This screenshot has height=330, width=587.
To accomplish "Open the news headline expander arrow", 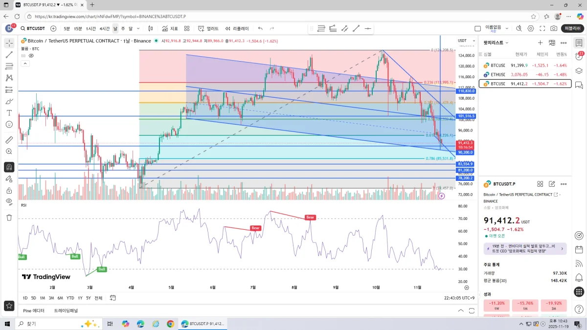I will coord(562,249).
